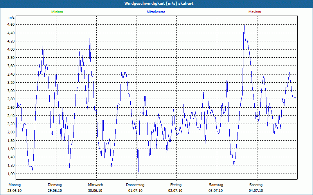The image size is (313, 195).
Task: Click the Sonntag day label
Action: pos(256,185)
